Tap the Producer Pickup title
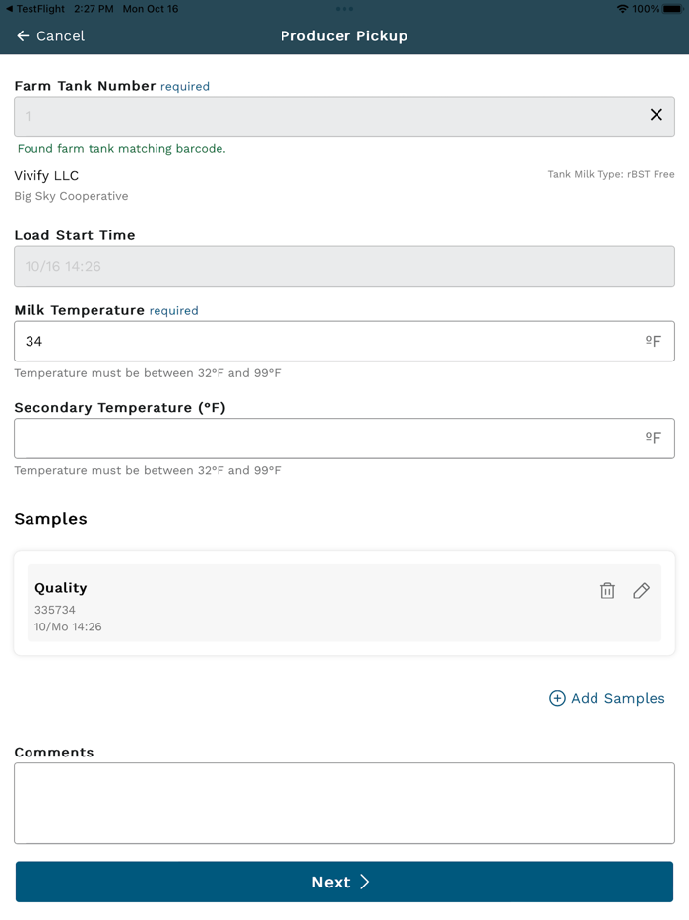Screen dimensions: 689x920 (344, 36)
